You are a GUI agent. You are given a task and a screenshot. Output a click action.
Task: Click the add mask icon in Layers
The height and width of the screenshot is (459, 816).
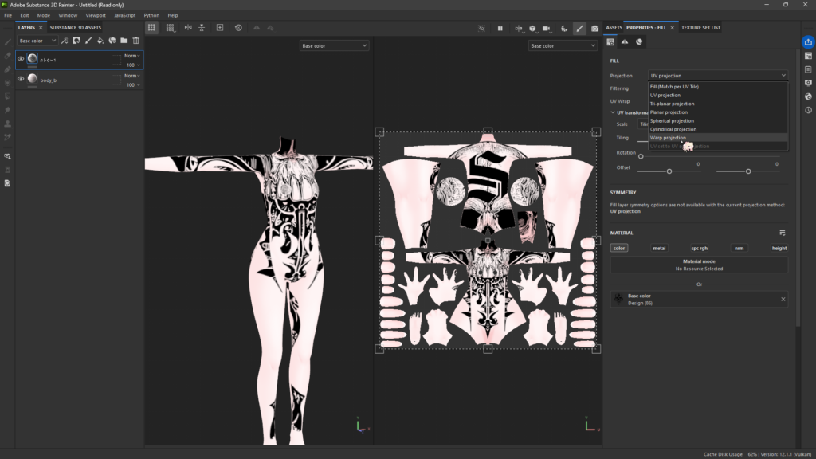coord(76,41)
